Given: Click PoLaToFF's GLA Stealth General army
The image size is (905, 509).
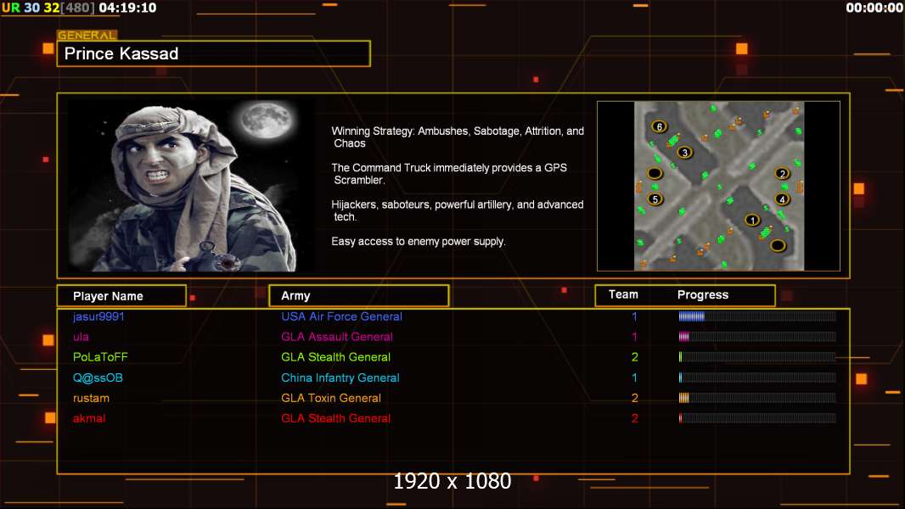Looking at the screenshot, I should pyautogui.click(x=336, y=357).
